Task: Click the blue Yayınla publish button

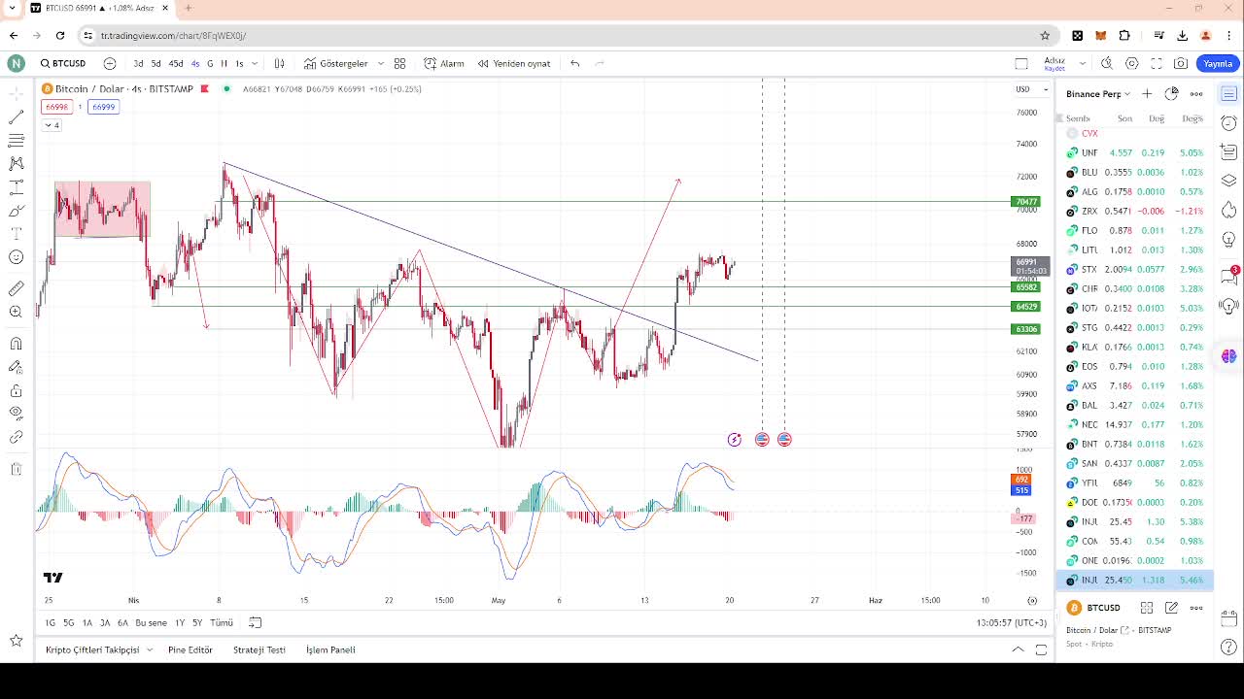Action: 1218,63
